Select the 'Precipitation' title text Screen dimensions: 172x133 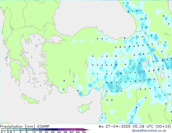click(x=11, y=126)
